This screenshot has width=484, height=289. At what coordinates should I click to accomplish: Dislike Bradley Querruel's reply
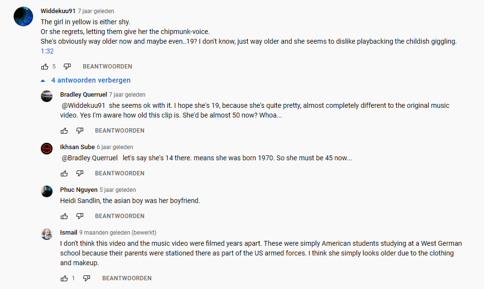(x=80, y=131)
